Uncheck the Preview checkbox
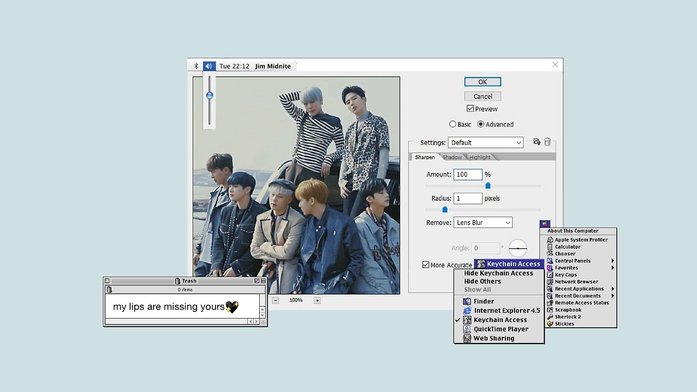Viewport: 697px width, 392px height. (x=470, y=109)
